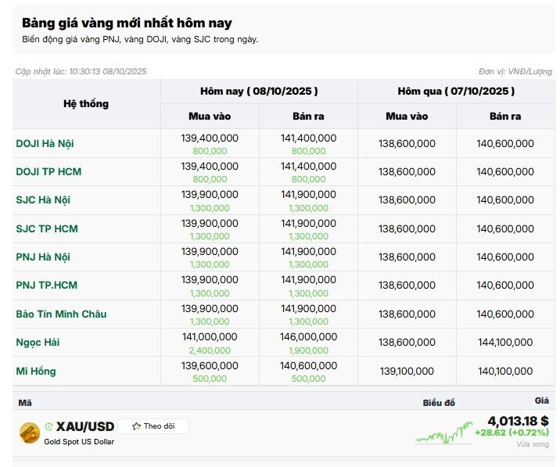This screenshot has height=467, width=560.
Task: Click Mi Hồng today sell price 140,600,000
Action: point(308,365)
